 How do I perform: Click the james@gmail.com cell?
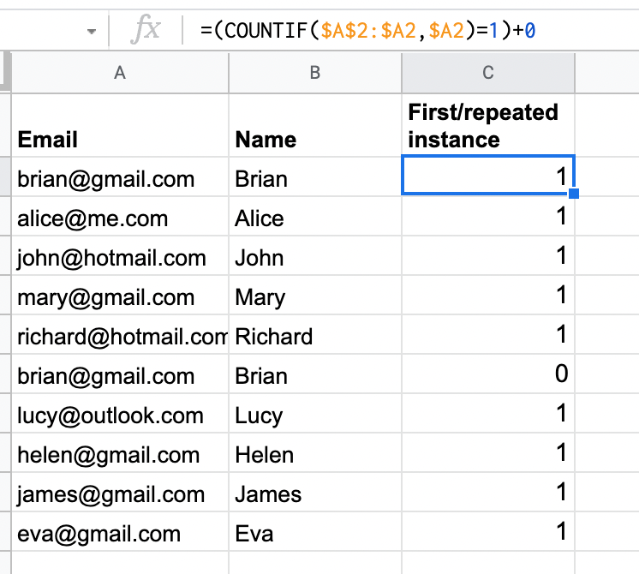click(x=120, y=493)
